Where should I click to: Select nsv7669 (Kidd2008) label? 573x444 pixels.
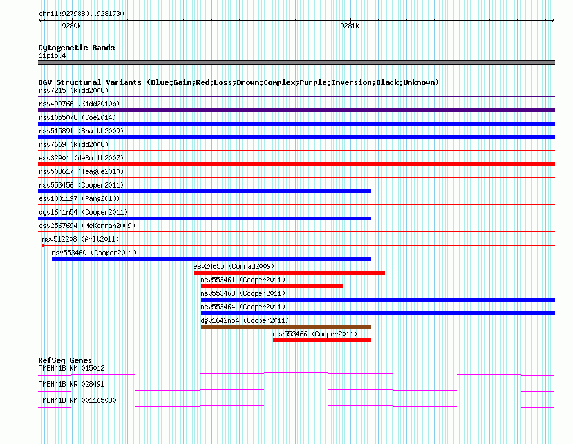(x=73, y=144)
